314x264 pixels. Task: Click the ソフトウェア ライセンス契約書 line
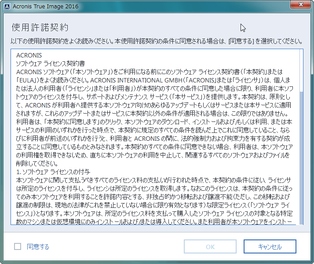pyautogui.click(x=51, y=64)
